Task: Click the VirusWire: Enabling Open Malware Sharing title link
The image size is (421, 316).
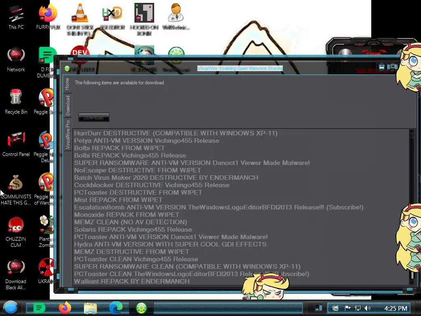Action: [240, 68]
